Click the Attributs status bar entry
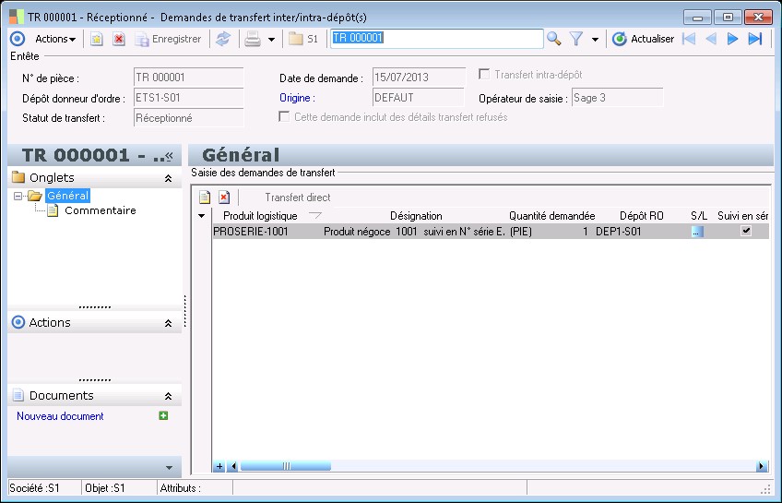The image size is (782, 503). click(181, 488)
